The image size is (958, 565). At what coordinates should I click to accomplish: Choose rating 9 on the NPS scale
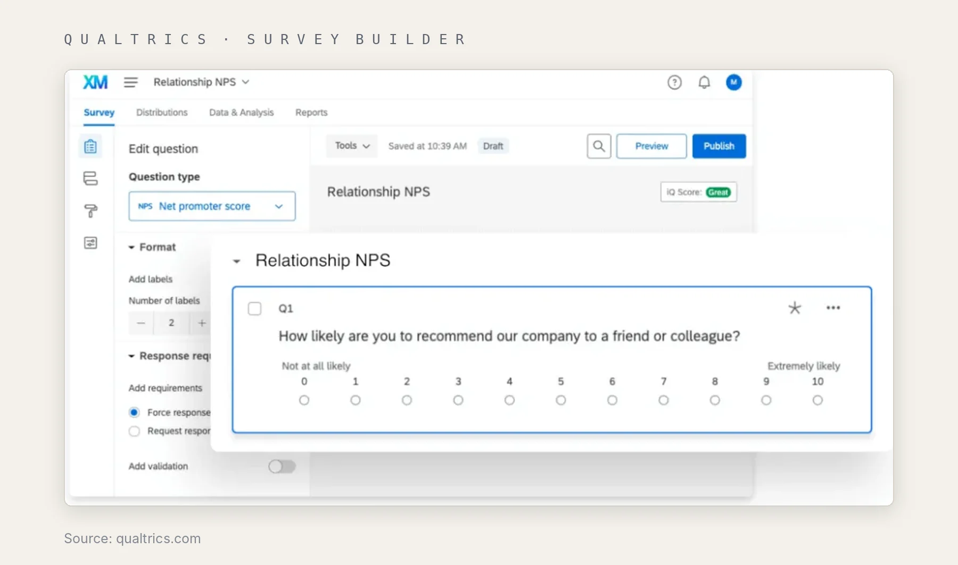click(766, 400)
